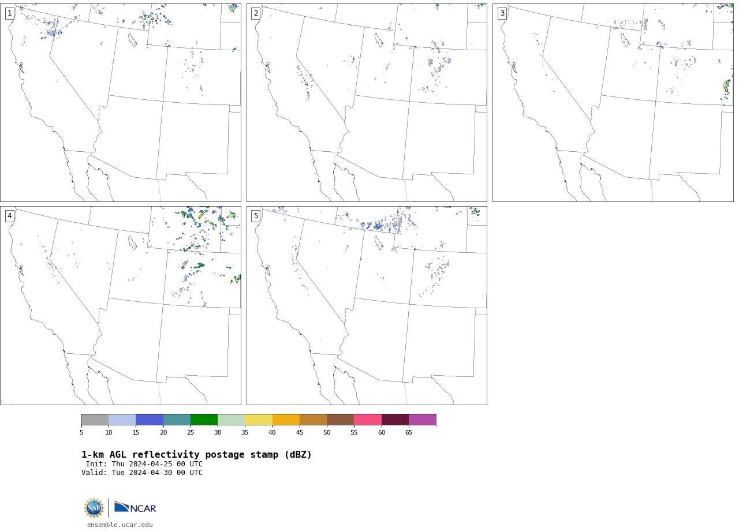Click the plot title '1-km AGL reflectivity postage stamp'
739x531 pixels.
(x=196, y=455)
